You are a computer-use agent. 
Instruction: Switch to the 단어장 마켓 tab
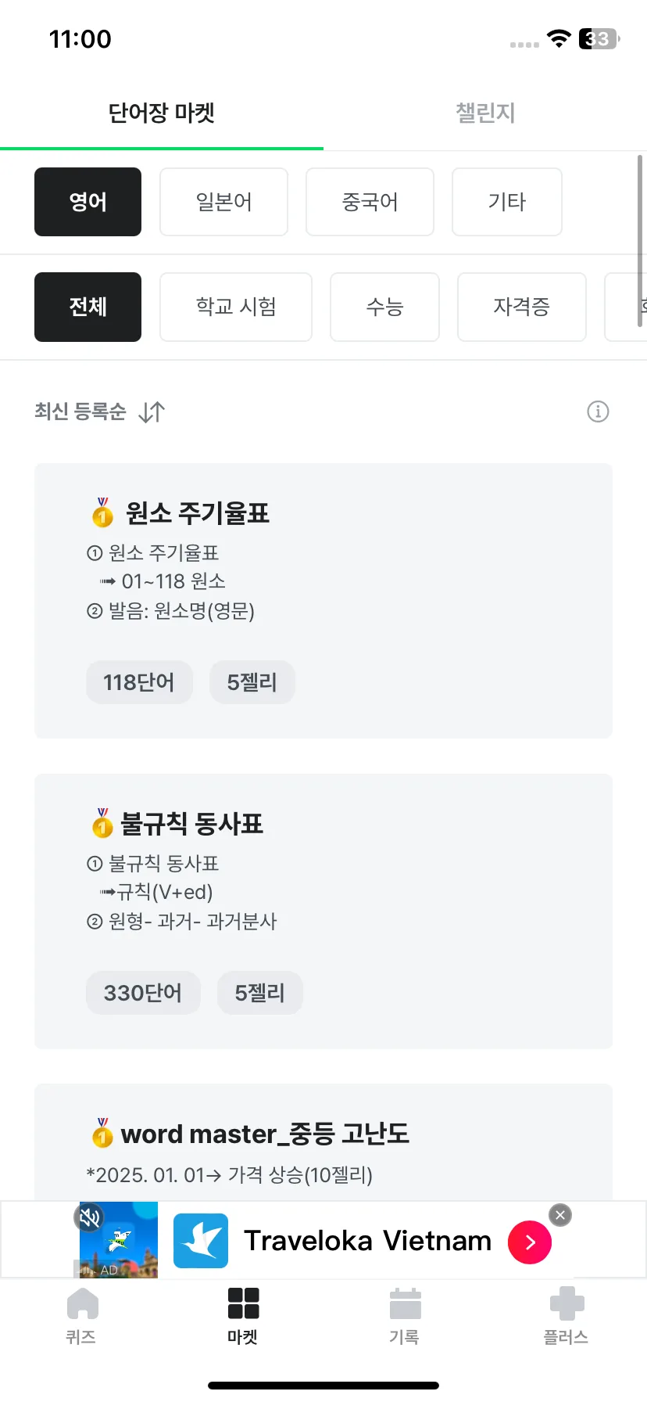pos(162,113)
